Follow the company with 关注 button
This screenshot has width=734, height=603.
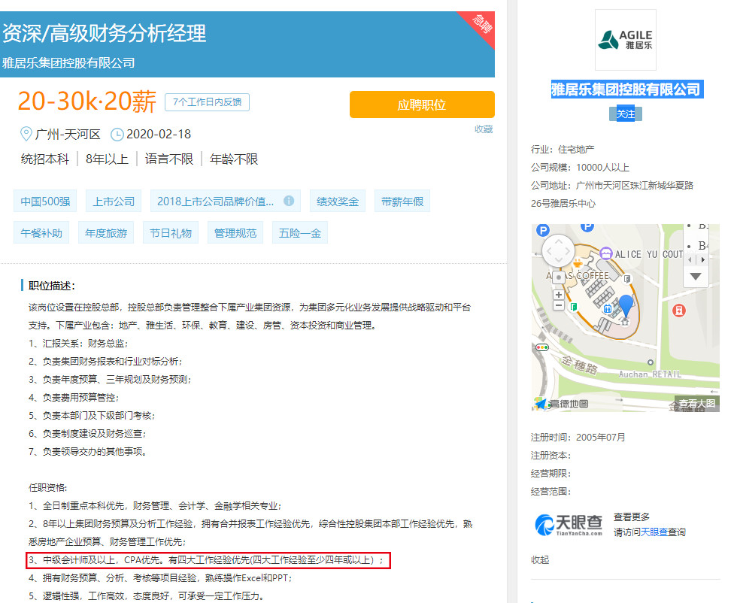tap(626, 114)
